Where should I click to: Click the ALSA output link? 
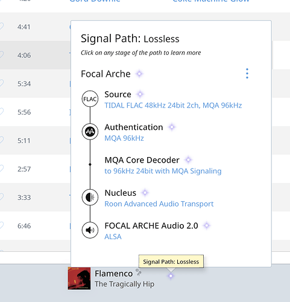[113, 237]
